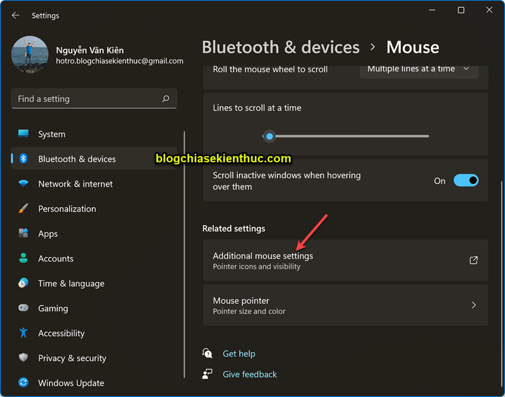Click the Accounts person icon
The height and width of the screenshot is (397, 505).
point(23,258)
